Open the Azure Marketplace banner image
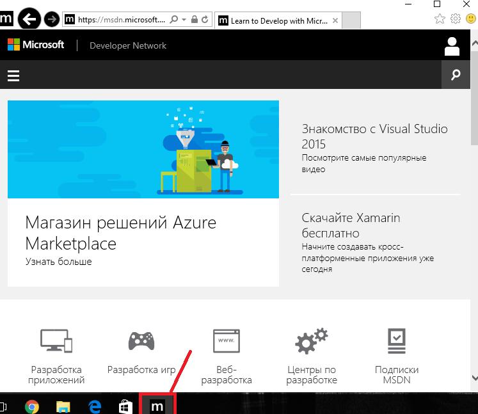 tap(143, 149)
